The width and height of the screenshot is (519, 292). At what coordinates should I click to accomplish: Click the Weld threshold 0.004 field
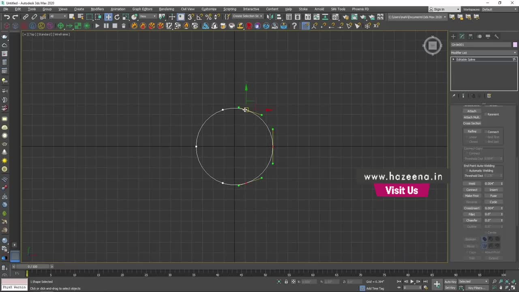[x=492, y=184]
